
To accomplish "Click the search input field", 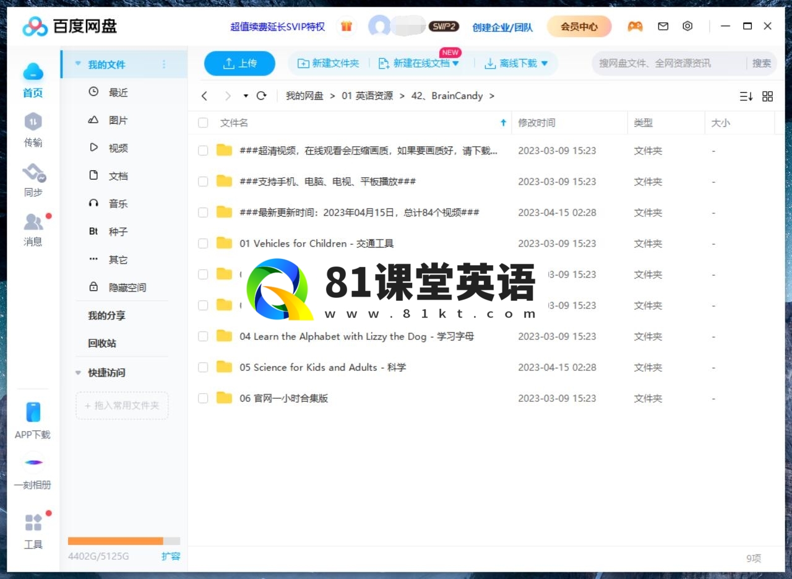I will 670,63.
